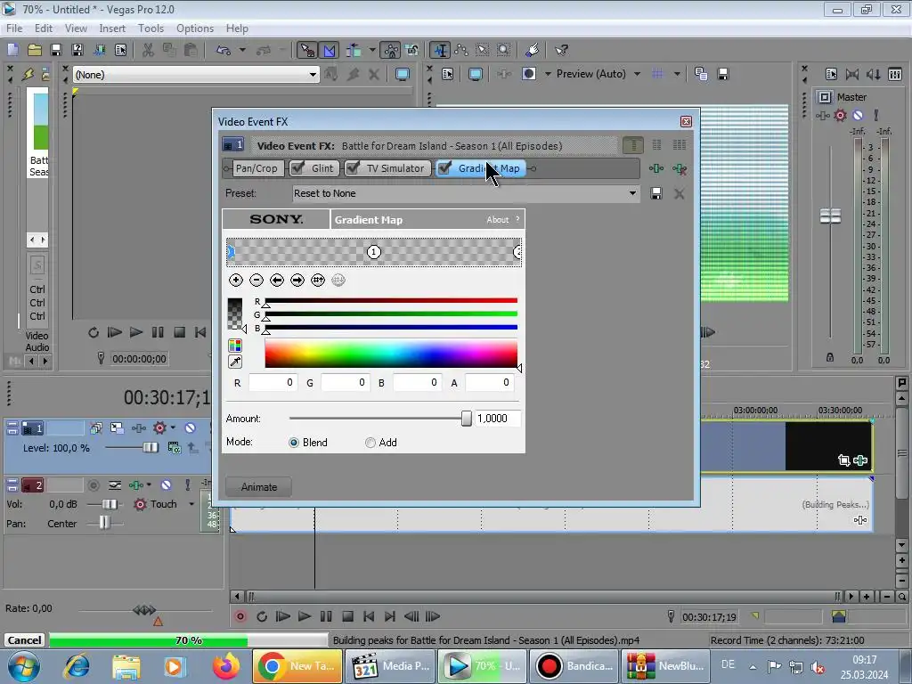Toggle the Master bus mute icon
The height and width of the screenshot is (684, 912).
(858, 115)
